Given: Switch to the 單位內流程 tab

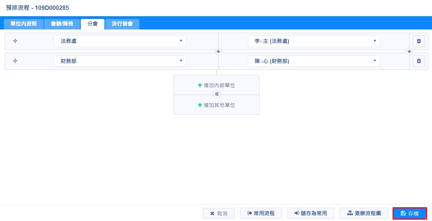Looking at the screenshot, I should tap(24, 24).
